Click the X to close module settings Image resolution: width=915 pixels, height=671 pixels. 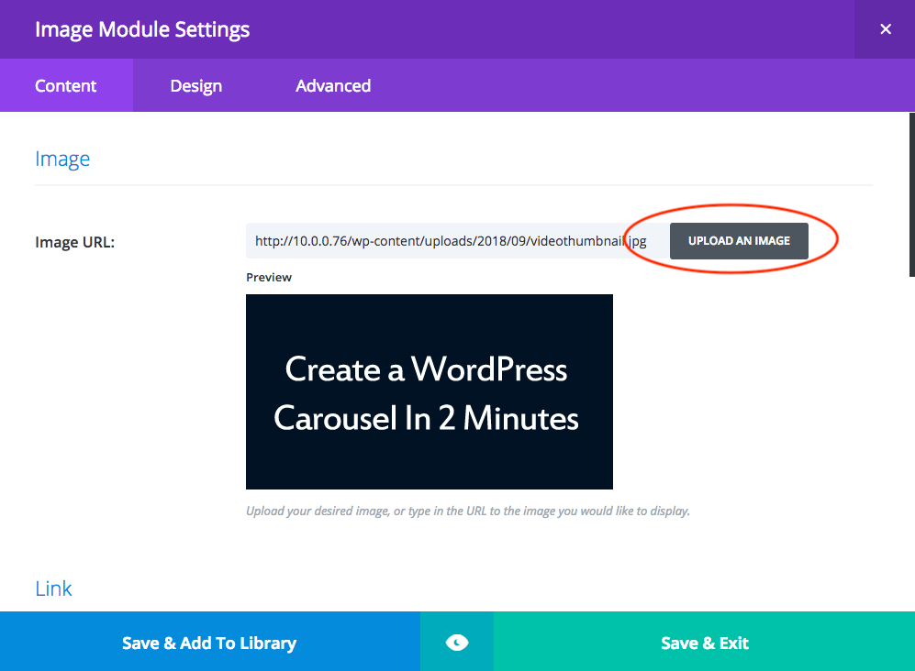(885, 28)
